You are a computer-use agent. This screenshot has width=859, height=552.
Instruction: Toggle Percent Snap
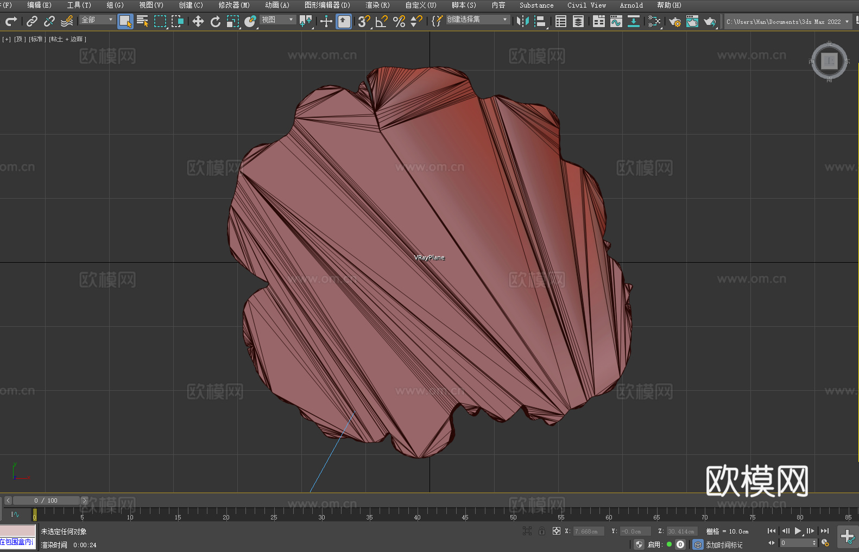399,21
